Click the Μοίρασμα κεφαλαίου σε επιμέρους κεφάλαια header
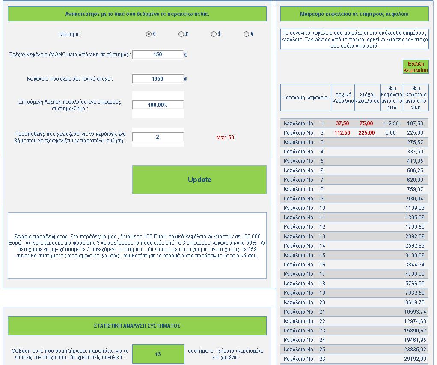This screenshot has height=365, width=437. (x=354, y=14)
